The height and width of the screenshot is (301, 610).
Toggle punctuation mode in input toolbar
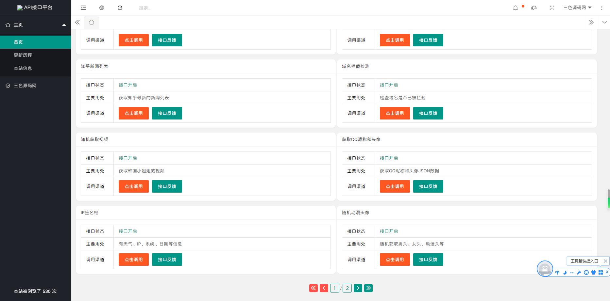pos(571,273)
